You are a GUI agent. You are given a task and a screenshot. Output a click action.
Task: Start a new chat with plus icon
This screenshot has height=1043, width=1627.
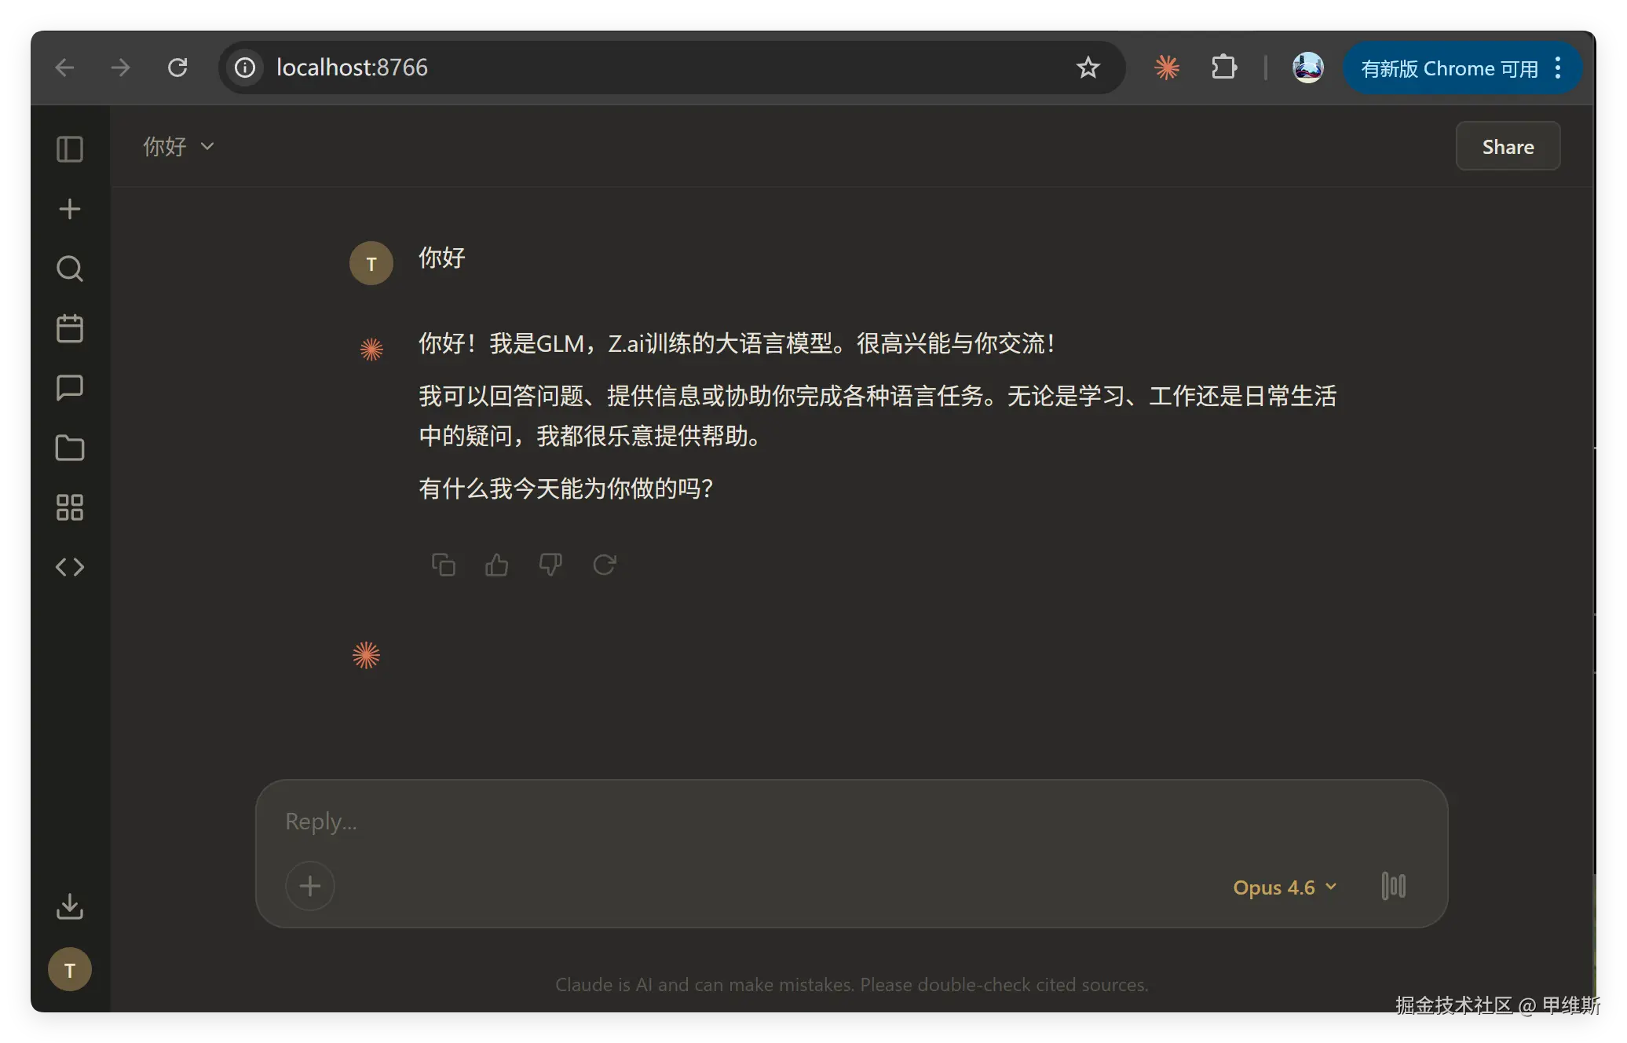click(x=70, y=209)
